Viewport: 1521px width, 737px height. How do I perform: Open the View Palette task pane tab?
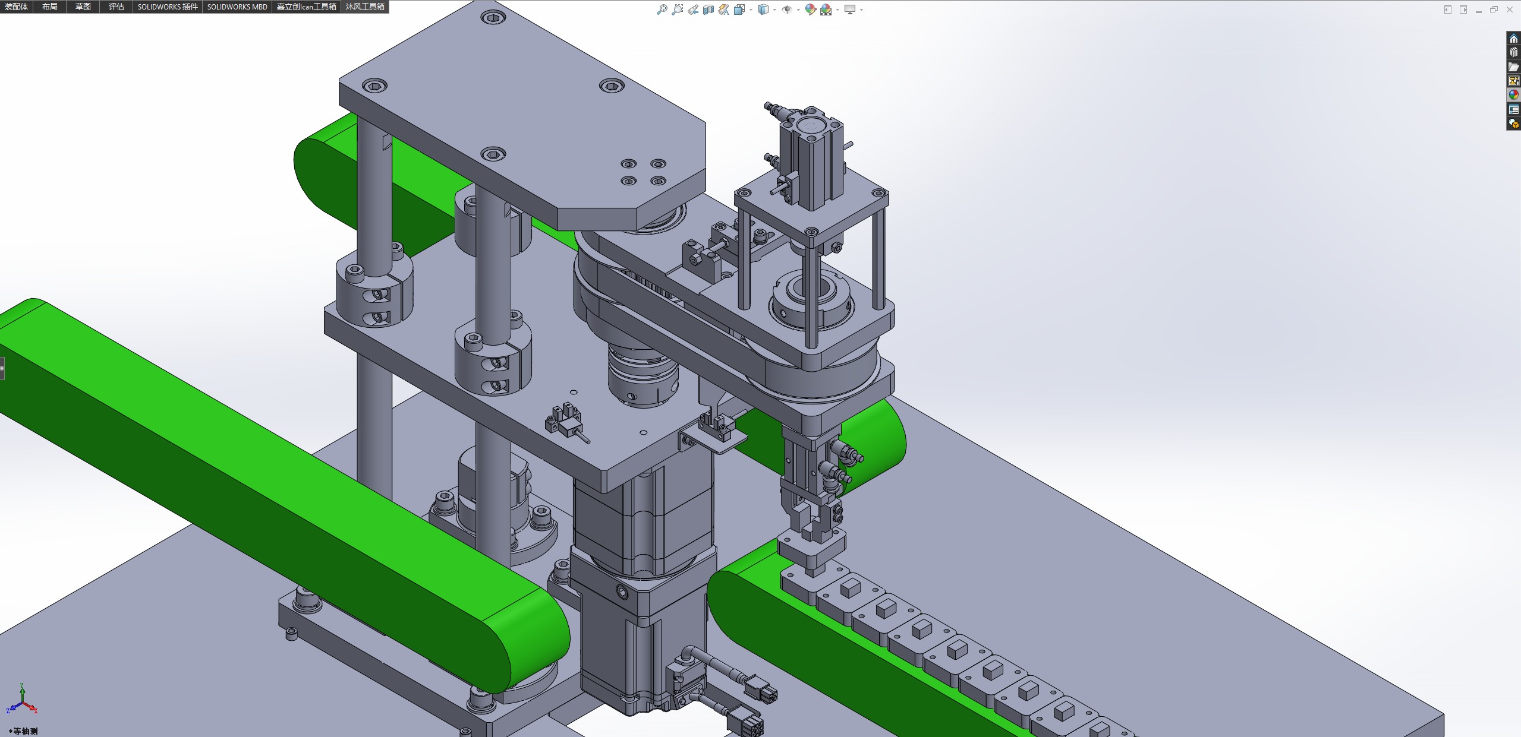(1513, 81)
